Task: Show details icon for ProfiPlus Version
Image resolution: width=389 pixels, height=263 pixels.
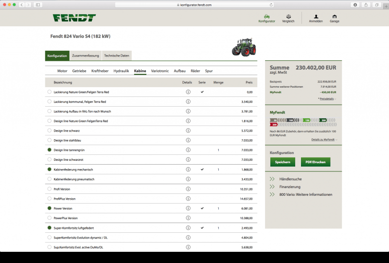Action: coord(188,199)
